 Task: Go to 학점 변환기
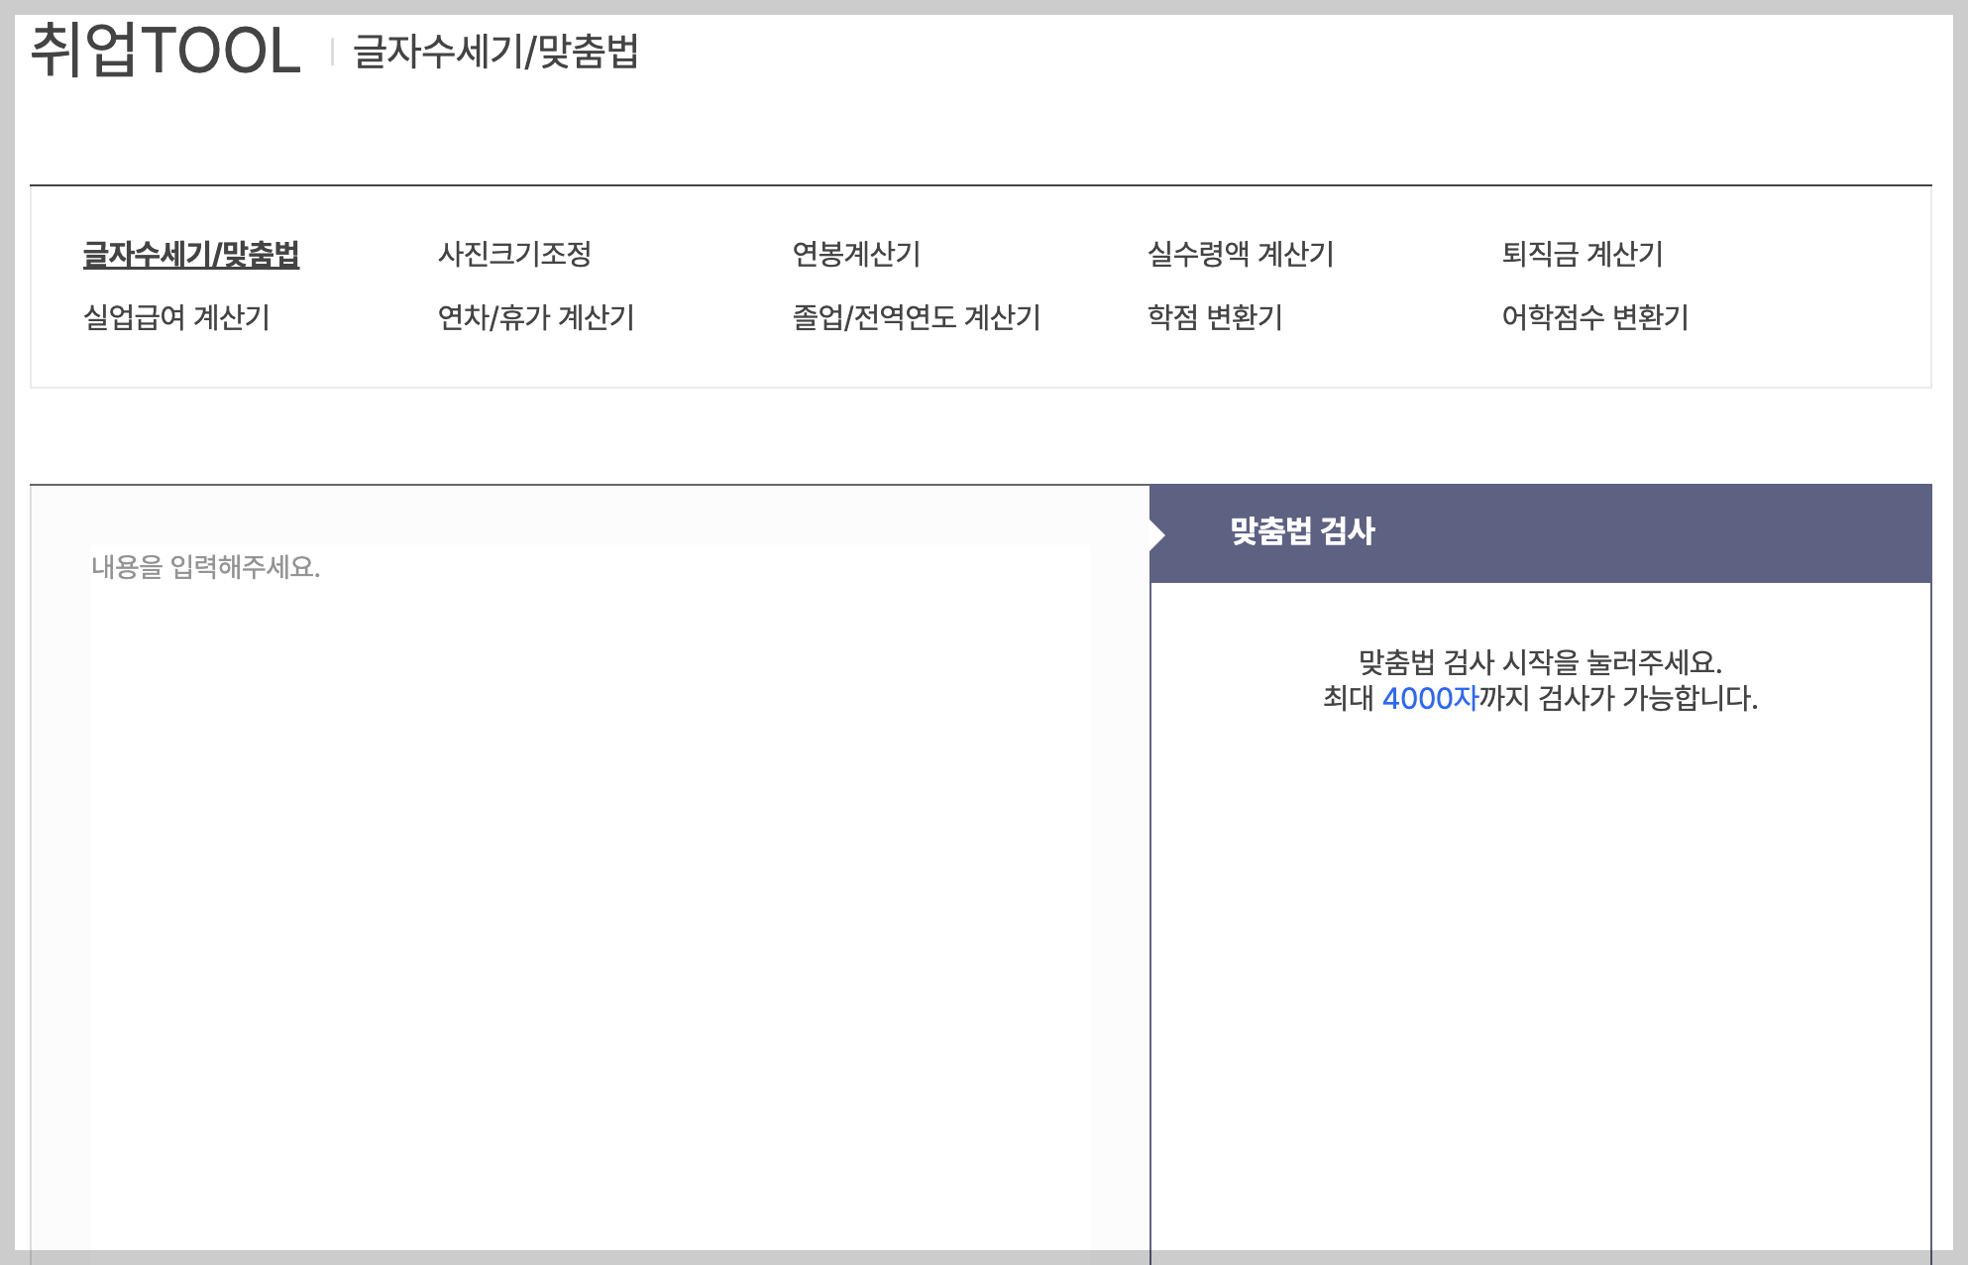(x=1214, y=318)
